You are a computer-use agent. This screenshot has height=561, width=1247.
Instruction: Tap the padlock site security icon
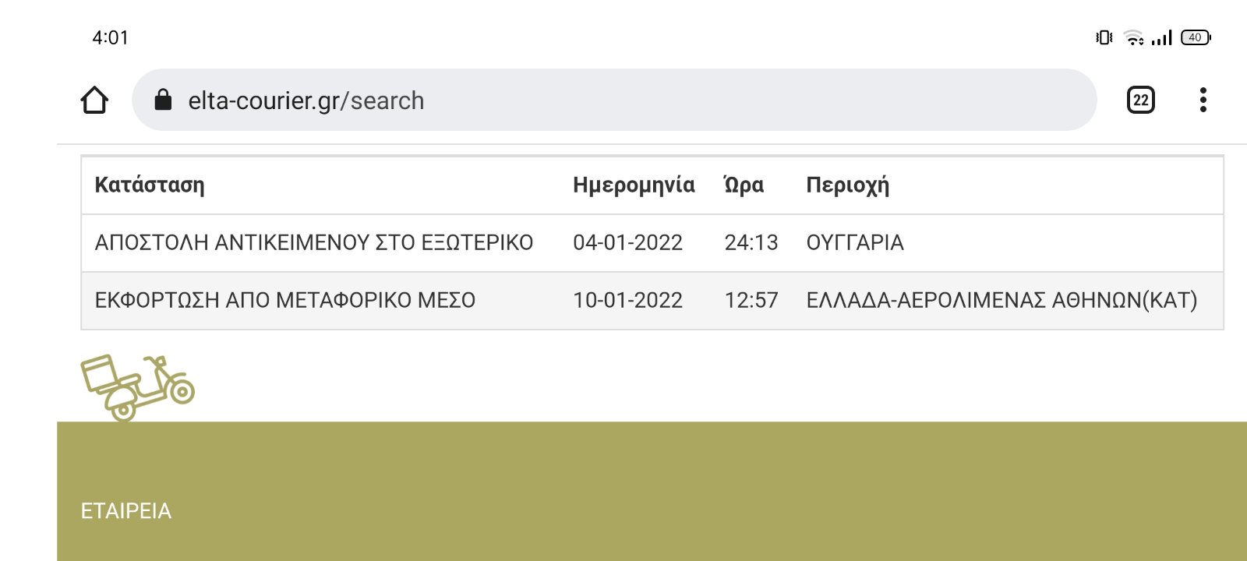point(163,100)
